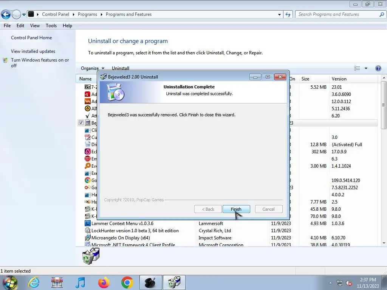Open Turn Windows features on or off
Image resolution: width=387 pixels, height=290 pixels.
40,63
